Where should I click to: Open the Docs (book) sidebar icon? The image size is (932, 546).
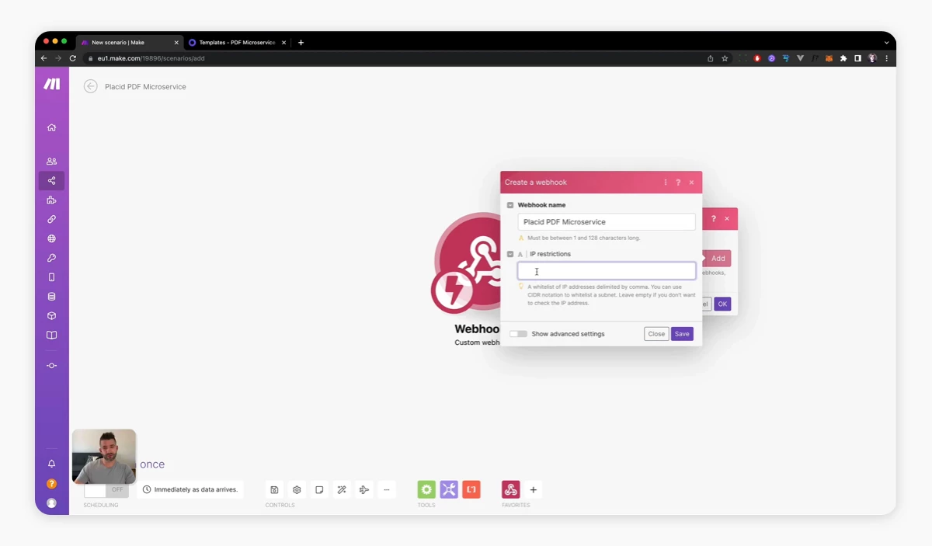(51, 336)
